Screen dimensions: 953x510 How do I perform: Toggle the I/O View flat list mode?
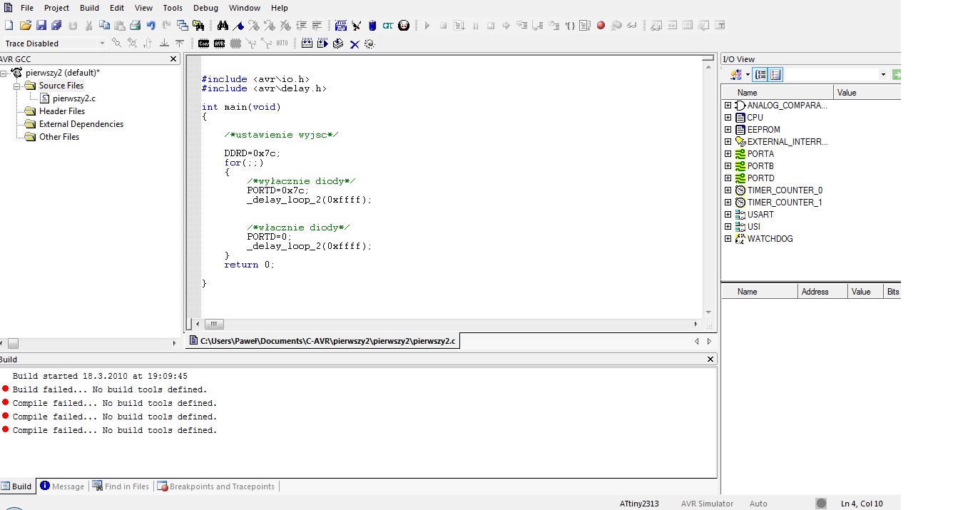coord(776,75)
